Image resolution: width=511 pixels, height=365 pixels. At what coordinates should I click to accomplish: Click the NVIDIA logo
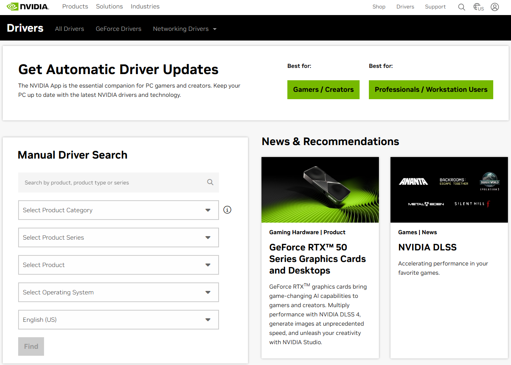28,7
